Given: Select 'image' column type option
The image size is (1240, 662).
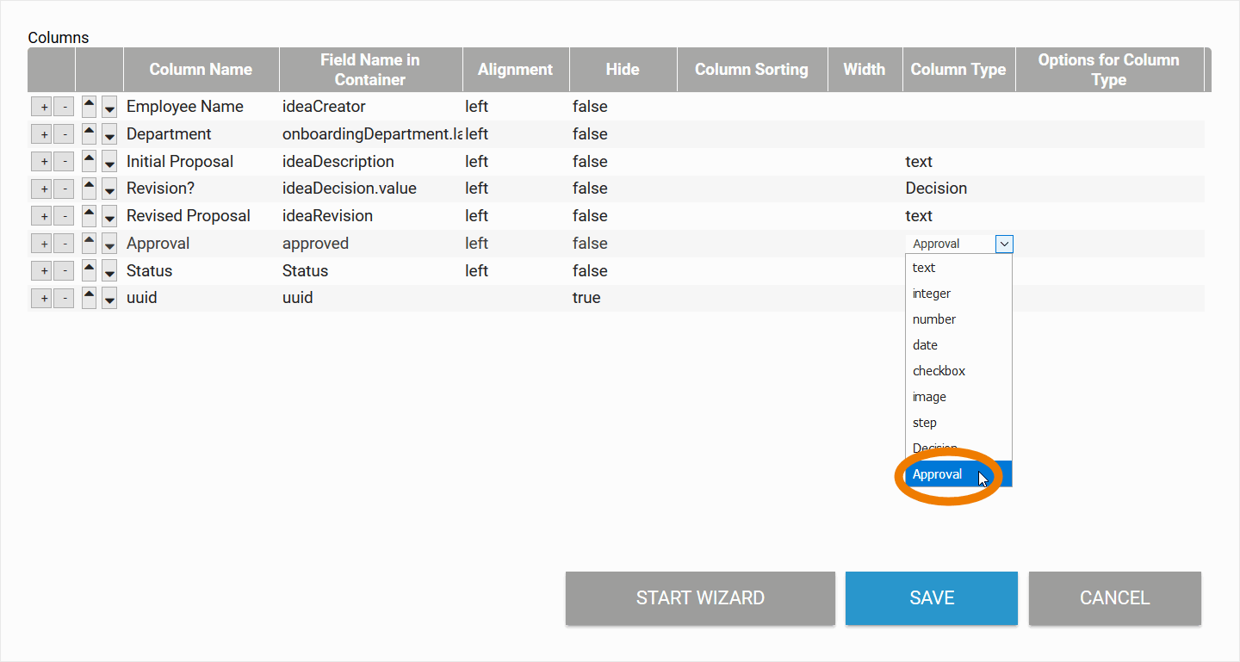Looking at the screenshot, I should [929, 397].
